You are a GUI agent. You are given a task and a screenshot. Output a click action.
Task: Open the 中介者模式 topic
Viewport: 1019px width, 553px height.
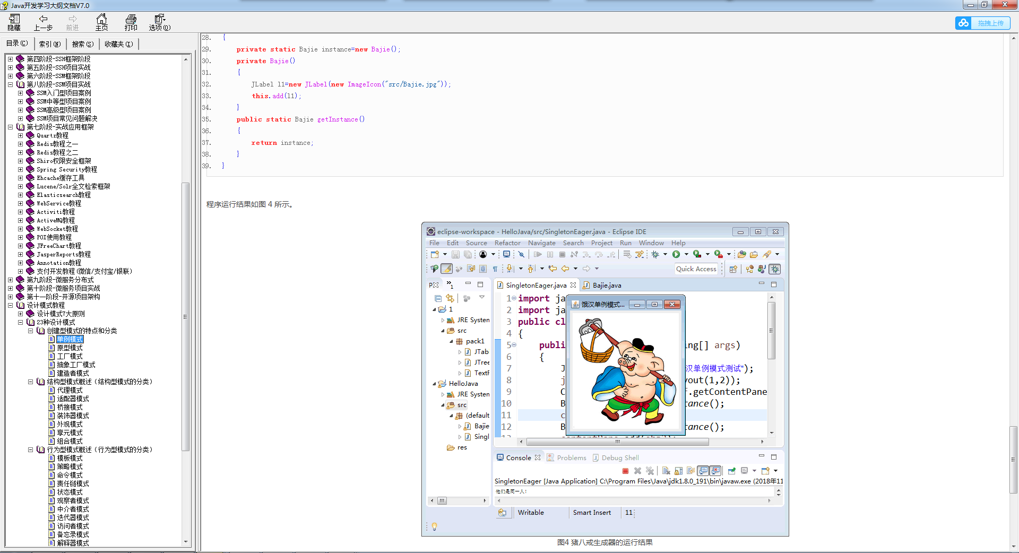pyautogui.click(x=73, y=509)
